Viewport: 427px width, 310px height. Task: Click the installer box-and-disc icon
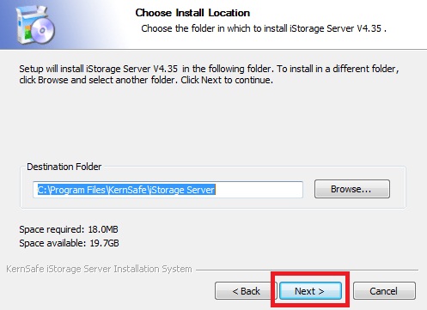(x=35, y=25)
